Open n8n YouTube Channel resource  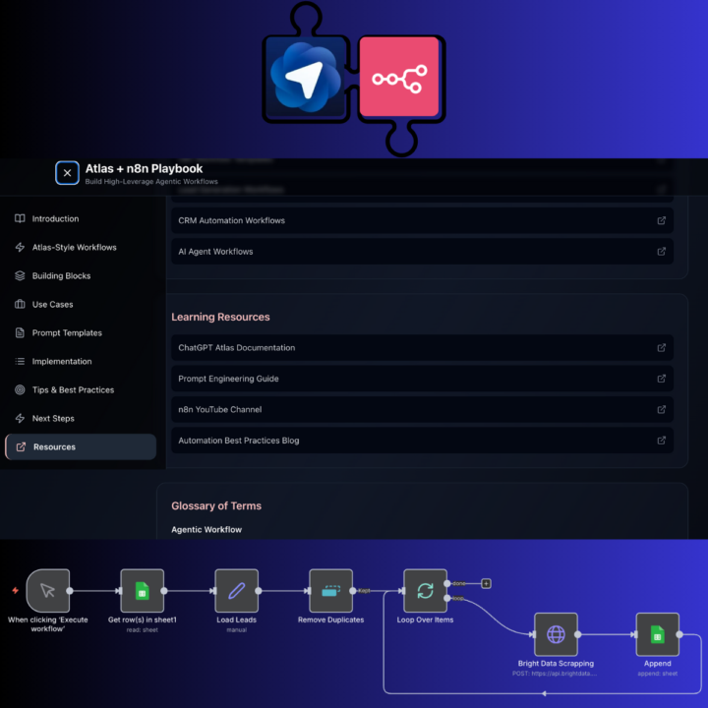click(219, 409)
